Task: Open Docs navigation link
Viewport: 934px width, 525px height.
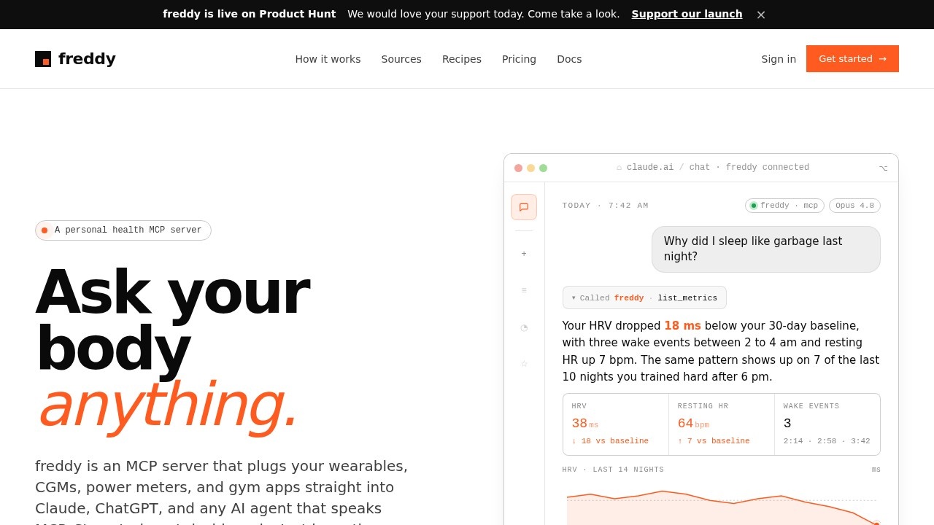Action: point(569,59)
